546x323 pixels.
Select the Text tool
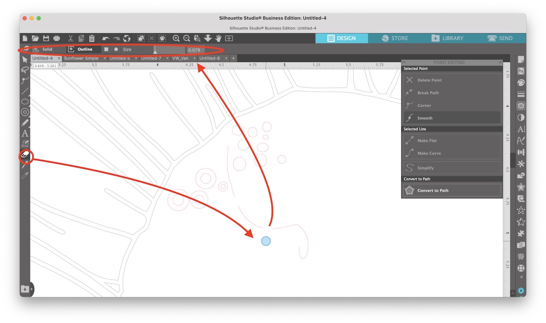25,133
